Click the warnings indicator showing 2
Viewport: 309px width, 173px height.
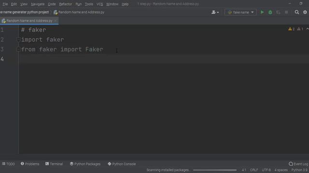pos(291,29)
